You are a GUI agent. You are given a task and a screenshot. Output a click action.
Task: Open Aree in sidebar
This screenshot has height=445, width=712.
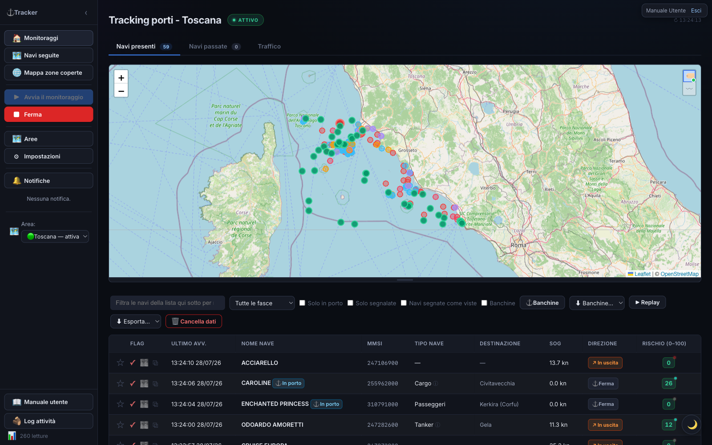coord(49,139)
